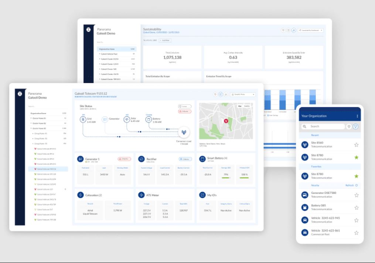Open filter icon in mobile search bar
Viewport: 375px width, 263px height.
point(356,126)
